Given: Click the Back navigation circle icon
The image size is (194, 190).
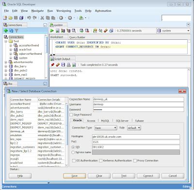Looking at the screenshot, I should pyautogui.click(x=61, y=18).
